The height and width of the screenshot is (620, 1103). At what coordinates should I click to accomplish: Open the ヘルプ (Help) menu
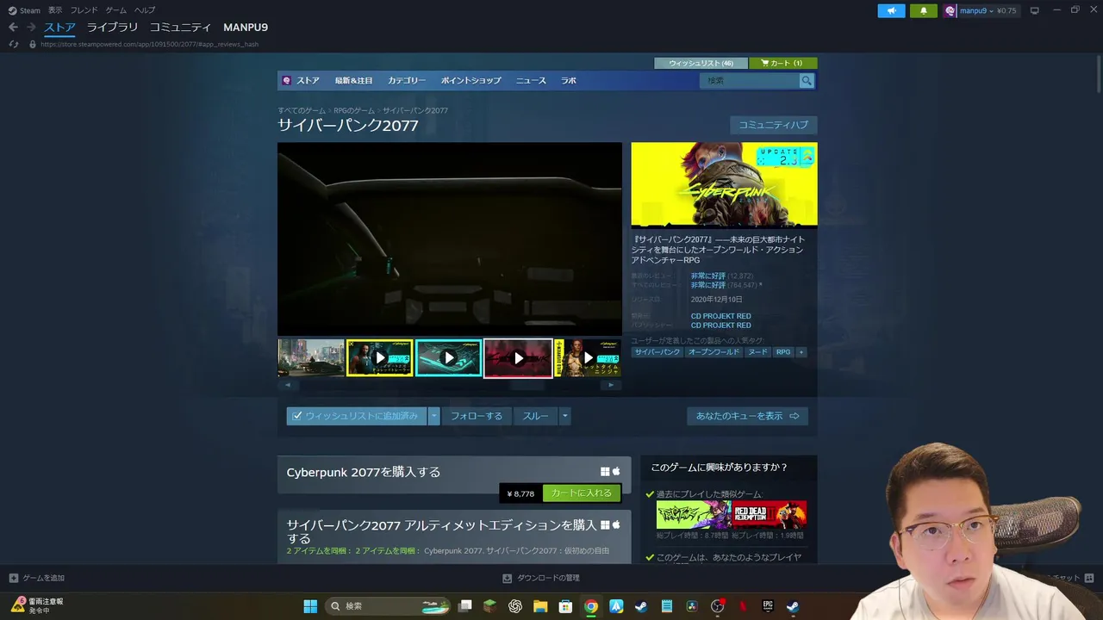145,10
